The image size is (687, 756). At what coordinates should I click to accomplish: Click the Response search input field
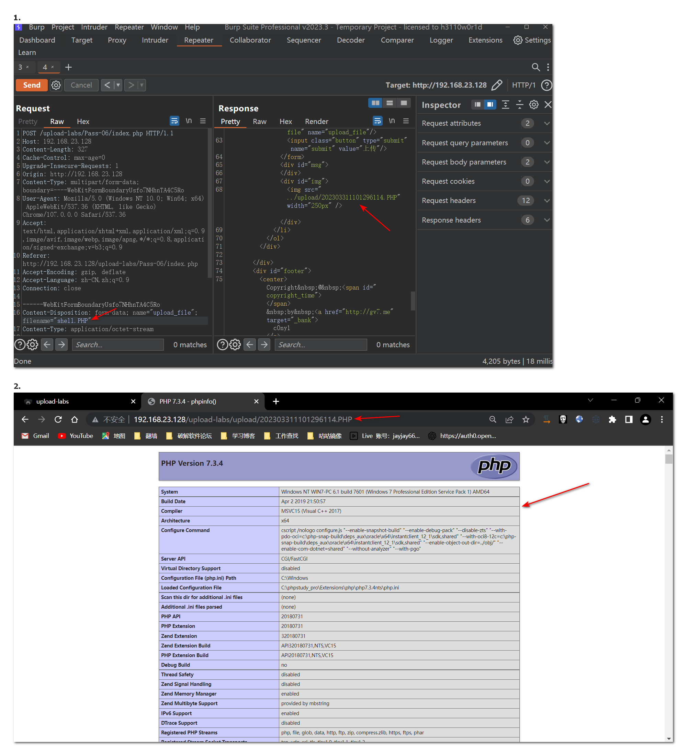320,345
